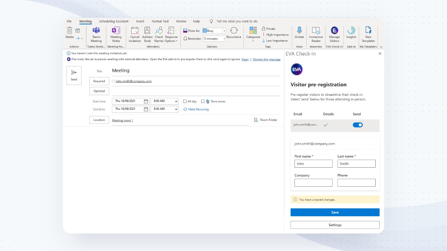The image size is (447, 251).
Task: Select john.smith row in visitor list
Action: tap(335, 125)
